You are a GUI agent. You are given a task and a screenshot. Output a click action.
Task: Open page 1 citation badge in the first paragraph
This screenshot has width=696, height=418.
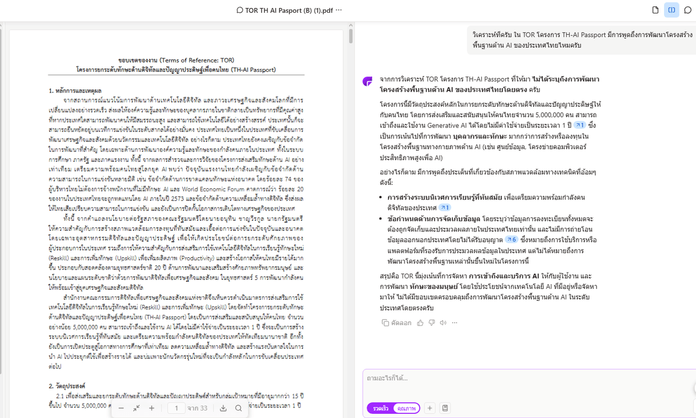(579, 125)
